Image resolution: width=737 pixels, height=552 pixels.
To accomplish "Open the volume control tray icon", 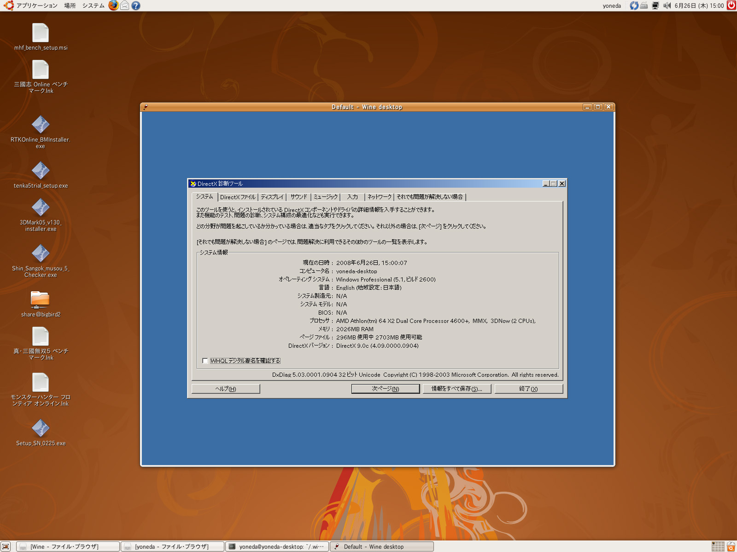I will point(667,6).
